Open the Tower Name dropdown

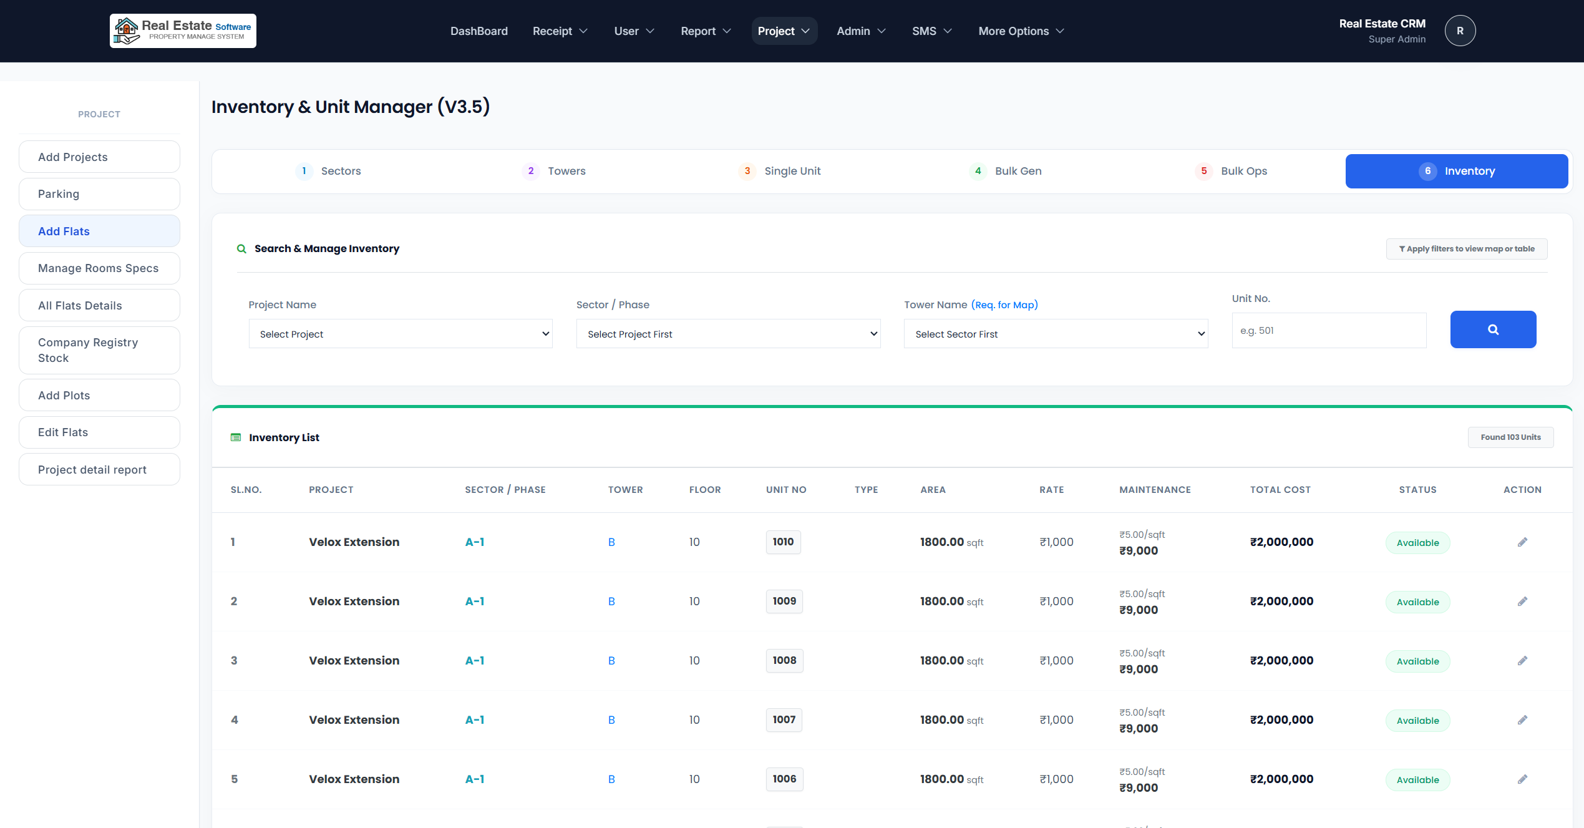(x=1056, y=334)
